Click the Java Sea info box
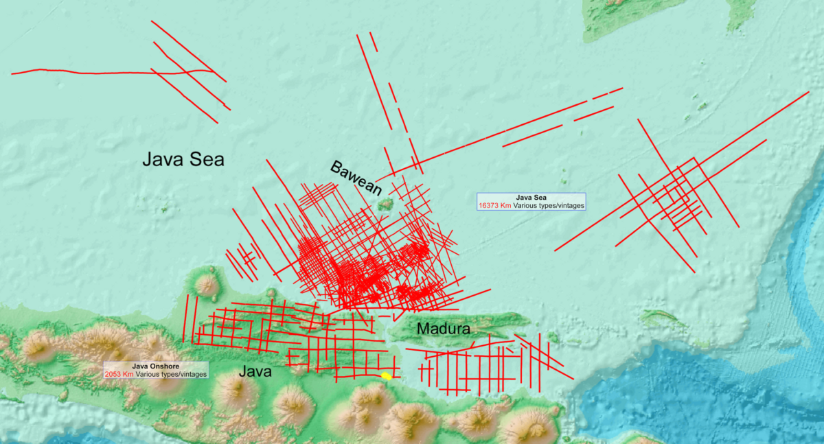 (532, 200)
